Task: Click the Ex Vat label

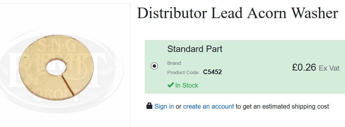Action: 329,68
